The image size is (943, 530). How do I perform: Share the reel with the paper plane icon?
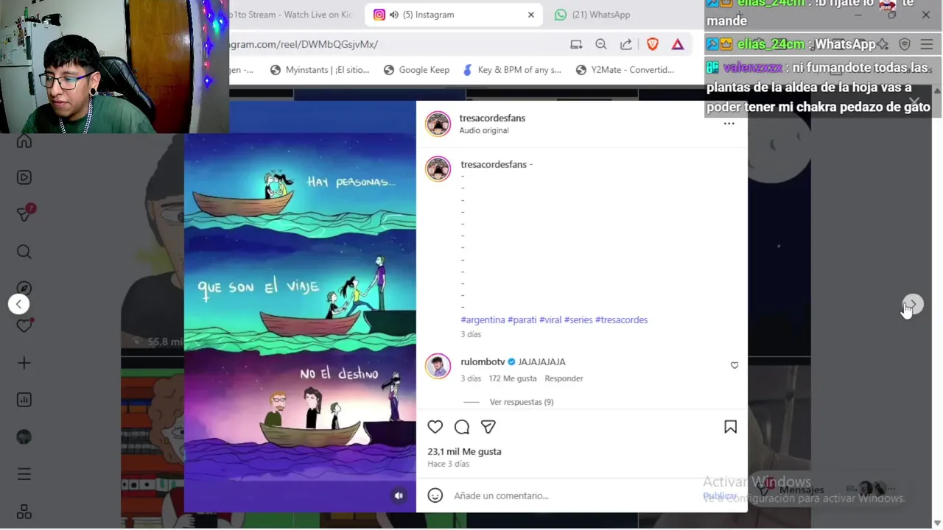coord(488,427)
